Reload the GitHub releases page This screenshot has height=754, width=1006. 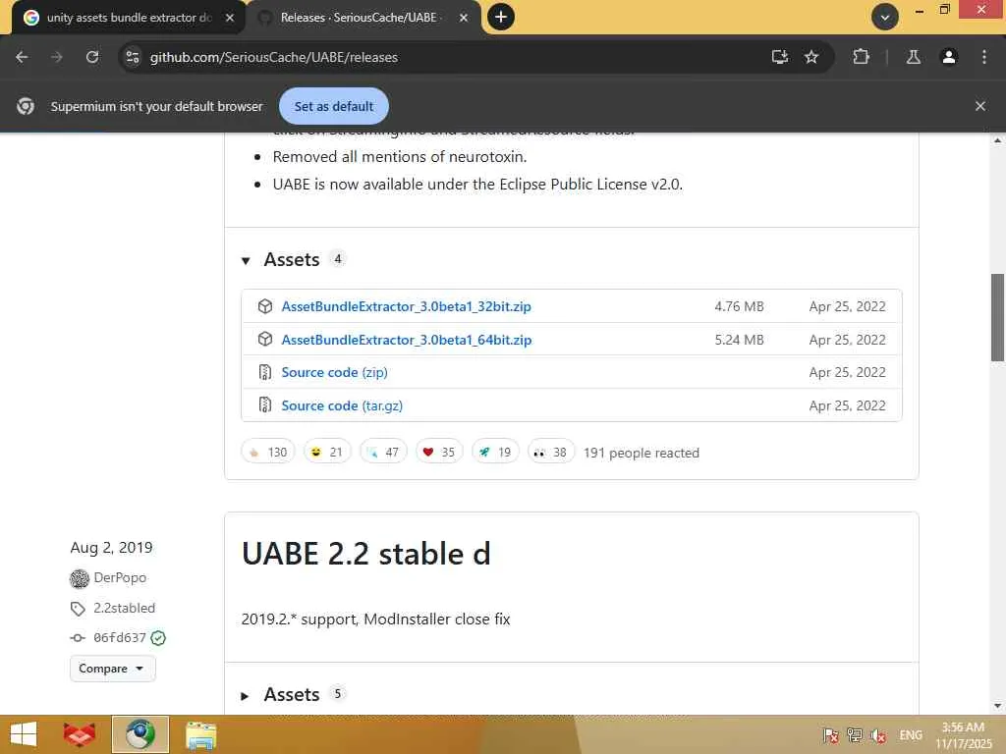pos(92,57)
